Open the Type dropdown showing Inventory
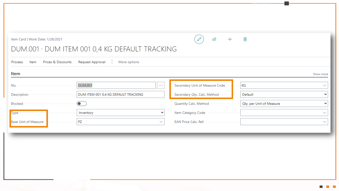 point(121,113)
